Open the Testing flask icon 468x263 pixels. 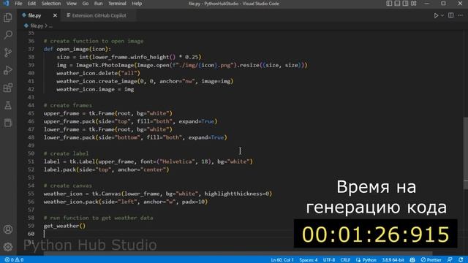[x=8, y=105]
